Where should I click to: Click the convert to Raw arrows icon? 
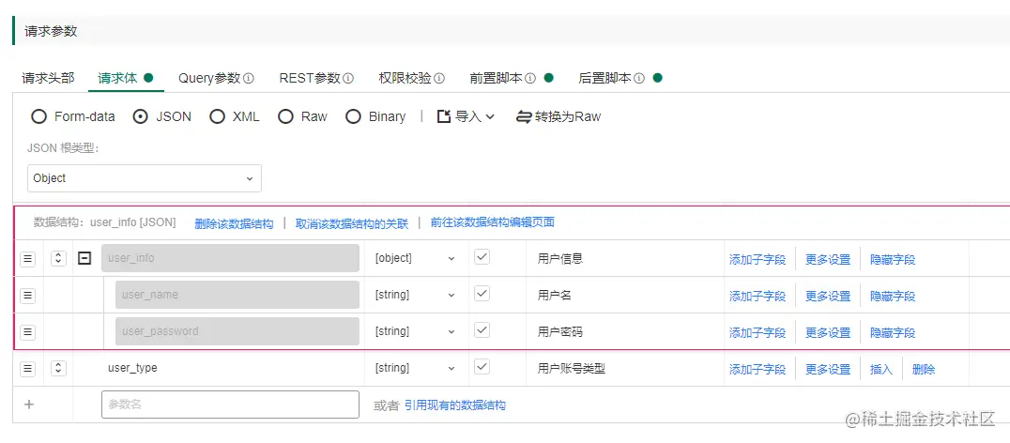pos(525,116)
